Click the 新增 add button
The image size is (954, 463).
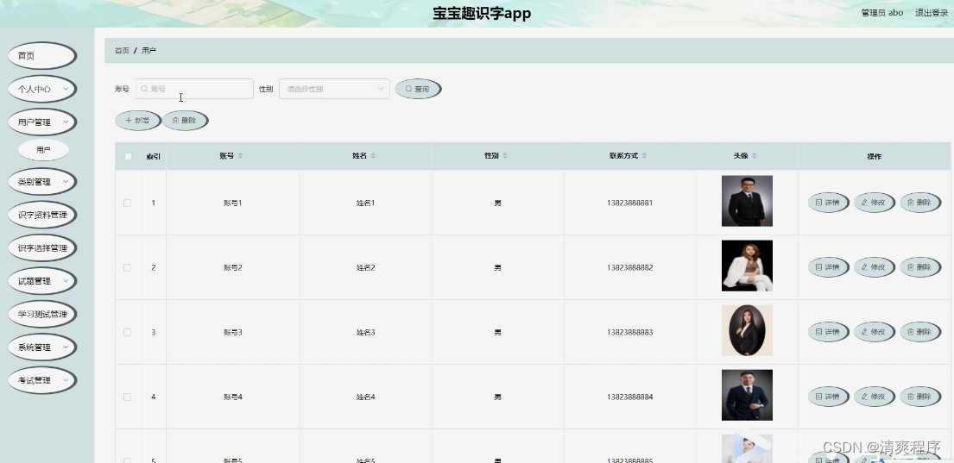click(138, 121)
